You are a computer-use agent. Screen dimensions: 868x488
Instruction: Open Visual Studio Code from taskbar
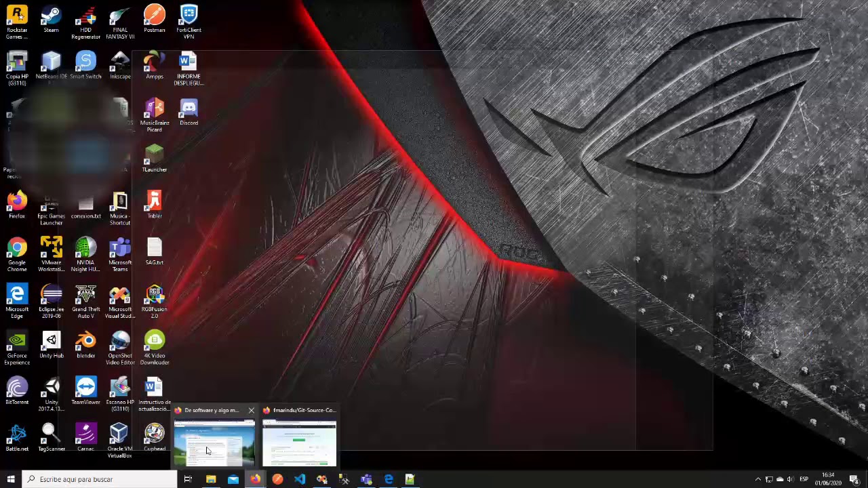tap(300, 479)
